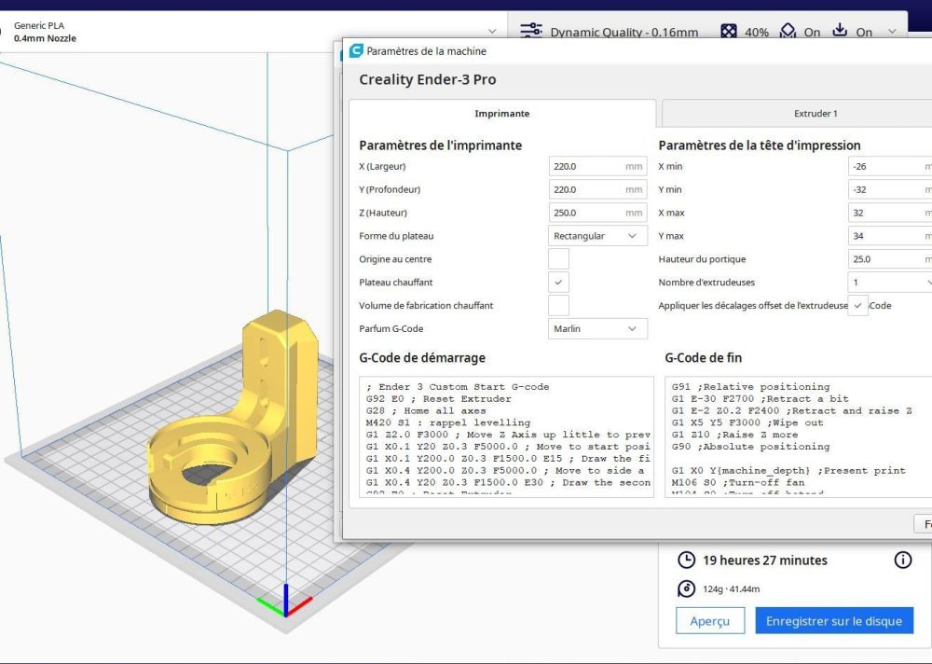
Task: Click the 19 heures 27 minutes text
Action: pyautogui.click(x=765, y=560)
